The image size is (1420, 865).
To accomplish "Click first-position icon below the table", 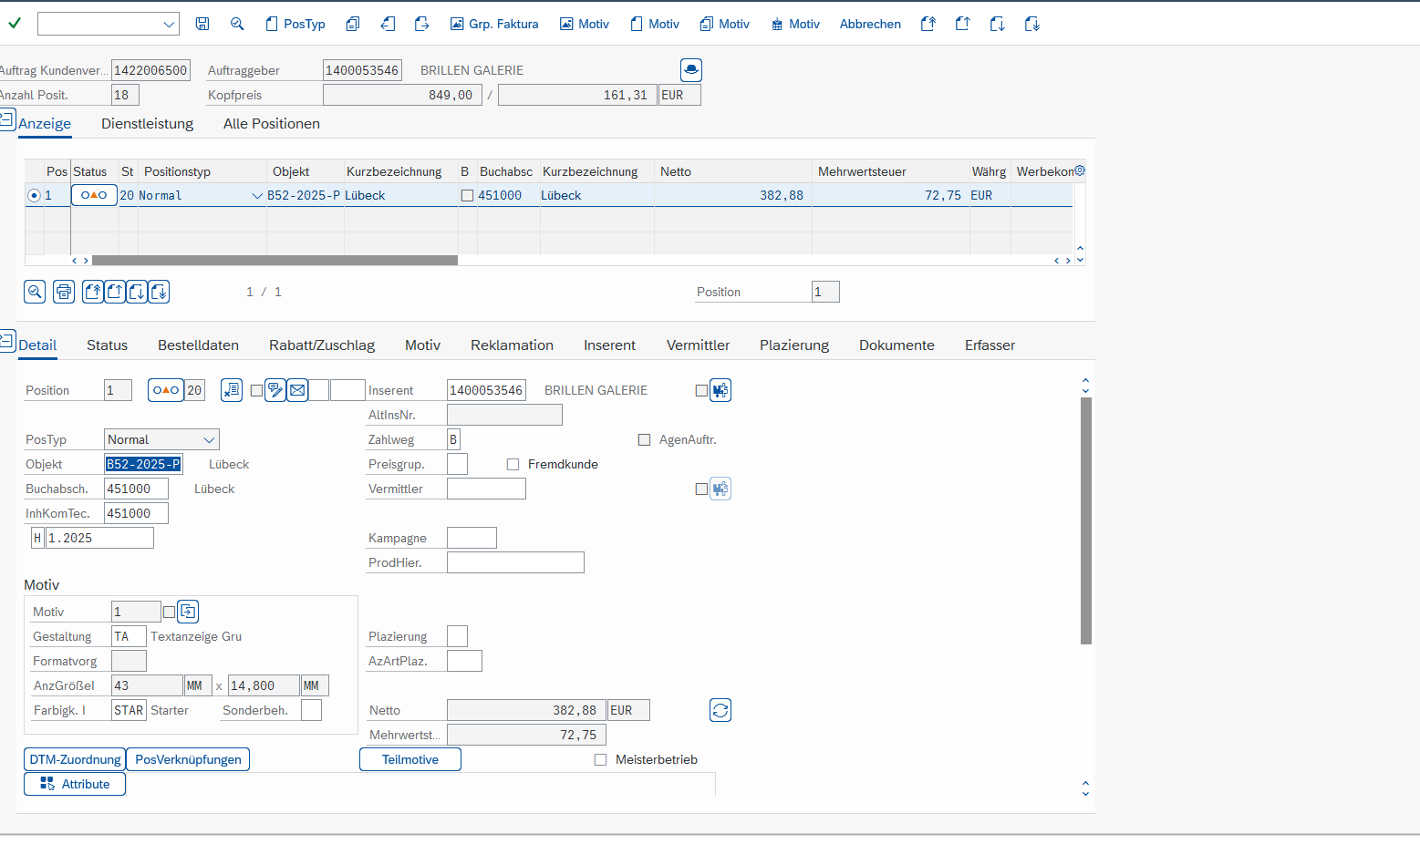I will pos(93,292).
